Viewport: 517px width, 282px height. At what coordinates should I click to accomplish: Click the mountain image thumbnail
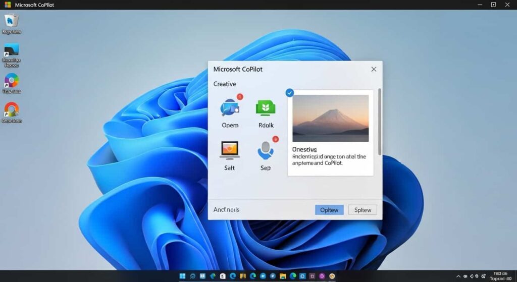click(330, 118)
